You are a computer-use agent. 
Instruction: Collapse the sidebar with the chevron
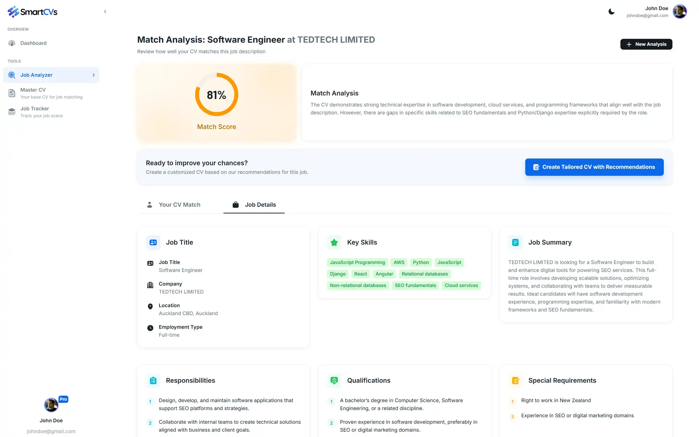click(x=105, y=12)
